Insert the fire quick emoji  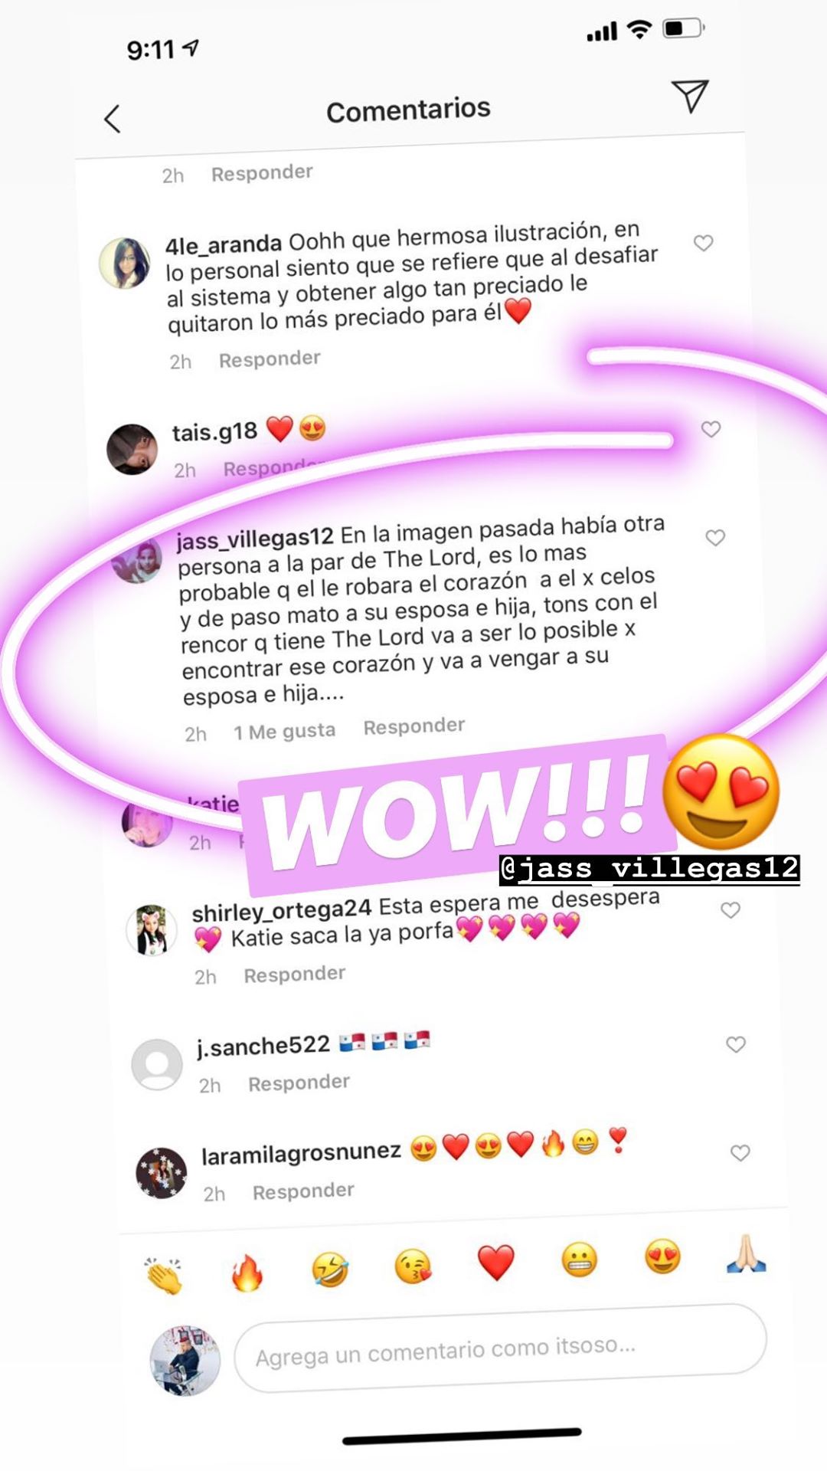247,1273
